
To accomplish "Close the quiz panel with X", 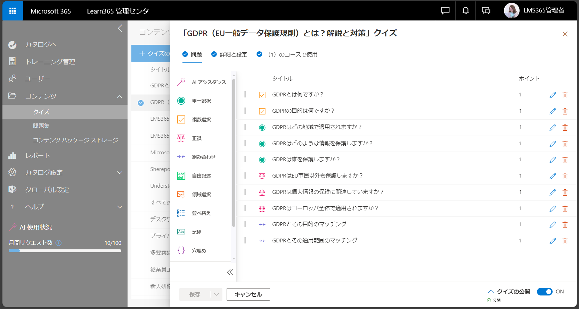I will [x=565, y=34].
